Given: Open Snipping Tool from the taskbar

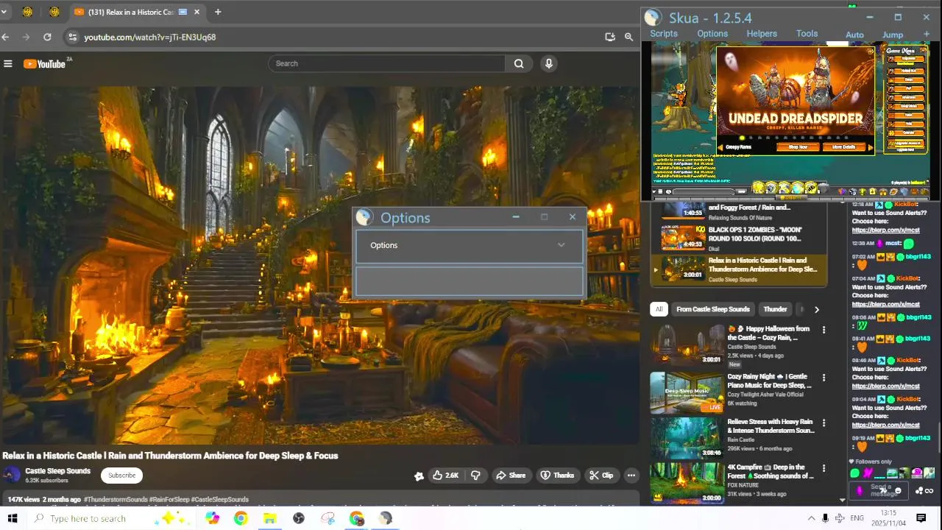Looking at the screenshot, I should [328, 518].
